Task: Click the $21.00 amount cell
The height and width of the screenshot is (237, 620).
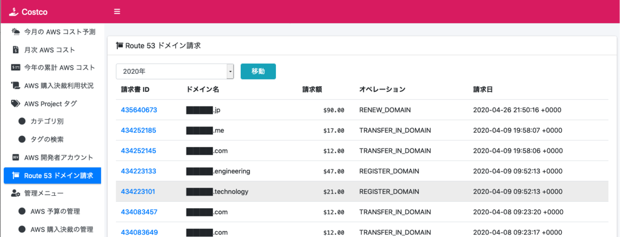Action: click(333, 192)
